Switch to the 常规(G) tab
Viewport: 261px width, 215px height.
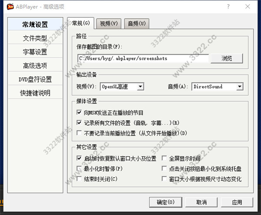[81, 23]
